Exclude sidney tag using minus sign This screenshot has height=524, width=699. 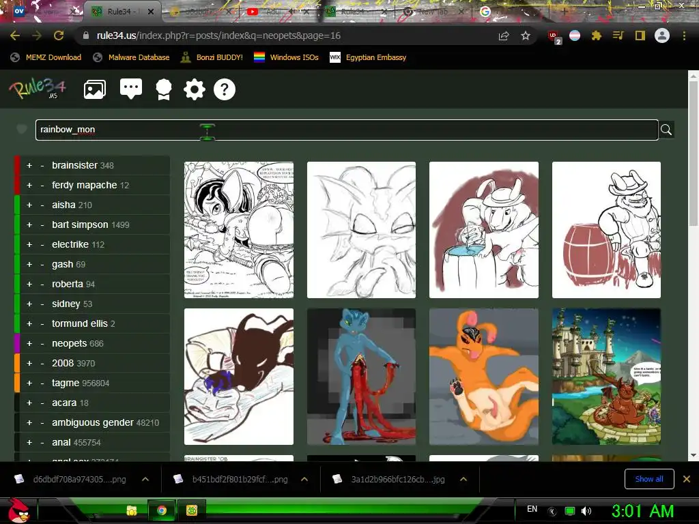click(x=42, y=304)
